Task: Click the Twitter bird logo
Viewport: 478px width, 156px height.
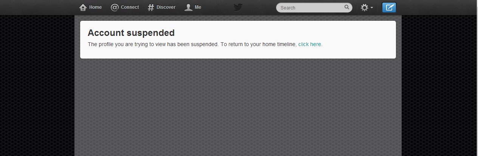Action: coord(238,8)
